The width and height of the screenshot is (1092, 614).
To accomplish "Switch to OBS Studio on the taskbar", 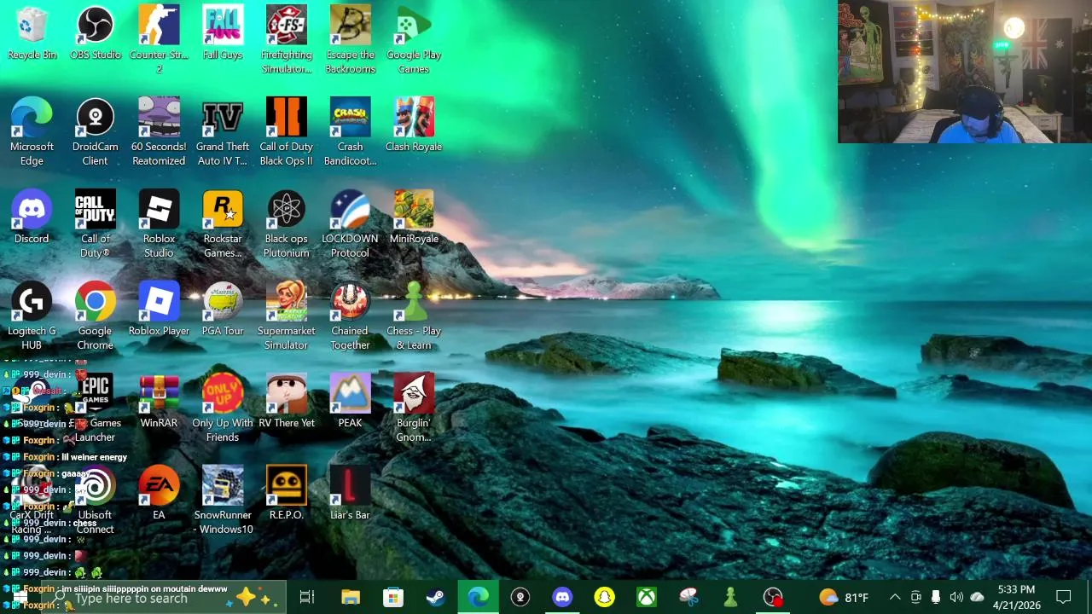I will click(773, 598).
